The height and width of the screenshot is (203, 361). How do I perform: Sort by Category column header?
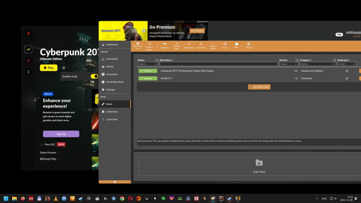click(x=305, y=60)
